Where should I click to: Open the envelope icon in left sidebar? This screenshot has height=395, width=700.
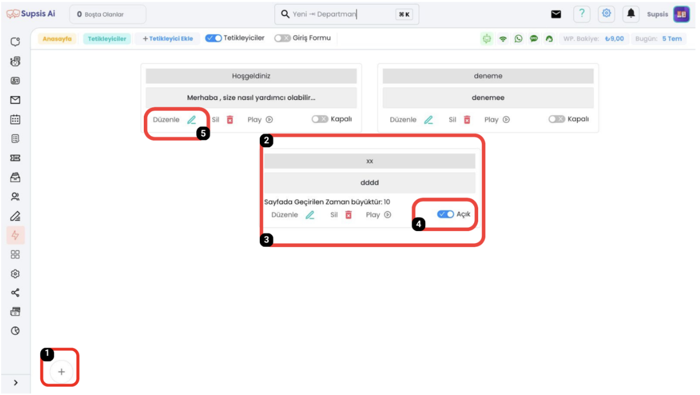pos(16,100)
